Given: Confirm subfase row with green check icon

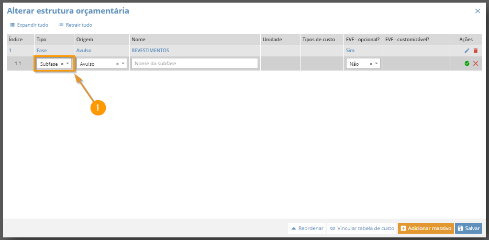Looking at the screenshot, I should click(x=467, y=64).
